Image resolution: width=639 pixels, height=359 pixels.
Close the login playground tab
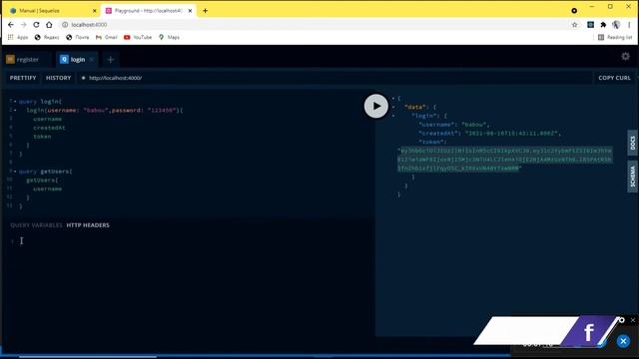pos(92,60)
